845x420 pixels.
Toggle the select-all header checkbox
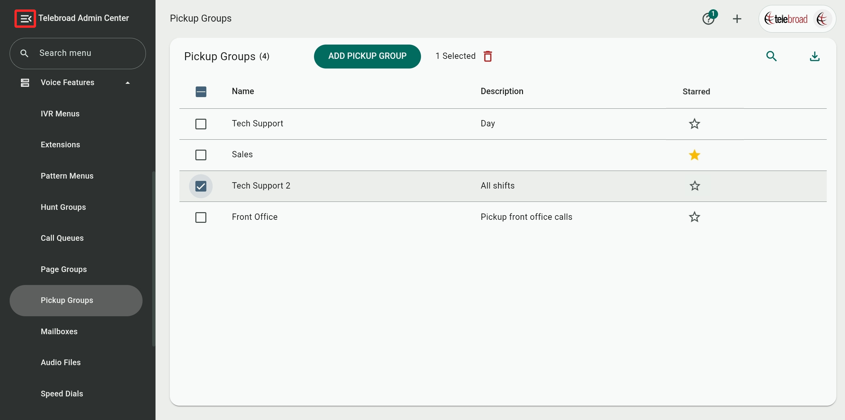tap(201, 92)
